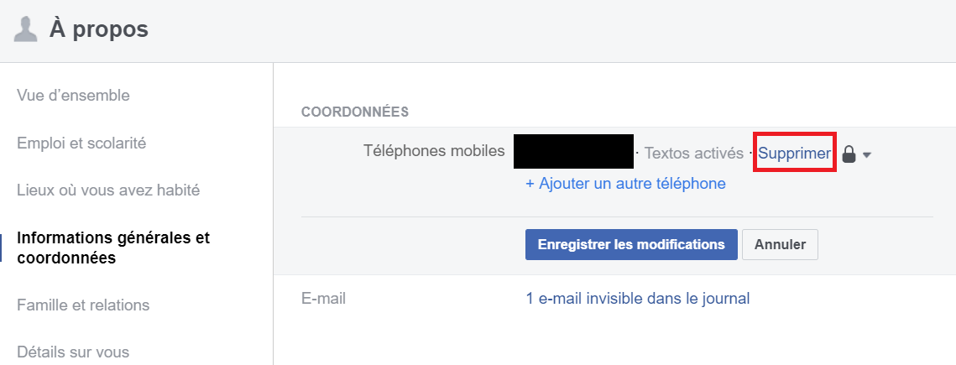The height and width of the screenshot is (365, 956).
Task: Open the À propos heading
Action: pos(99,29)
